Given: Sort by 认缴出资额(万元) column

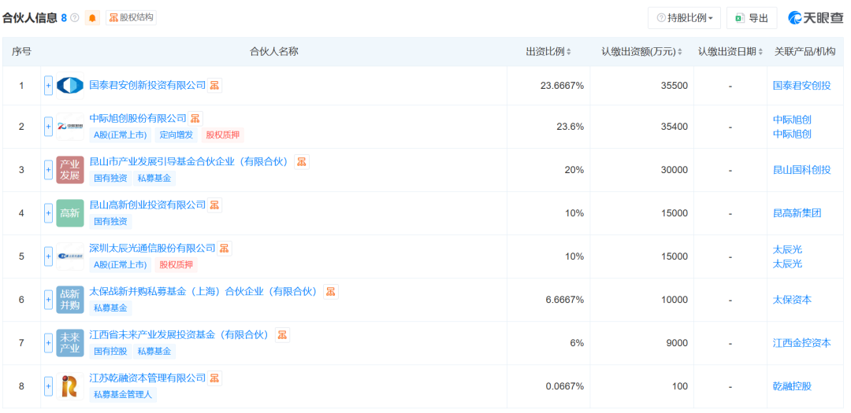Looking at the screenshot, I should (x=643, y=52).
